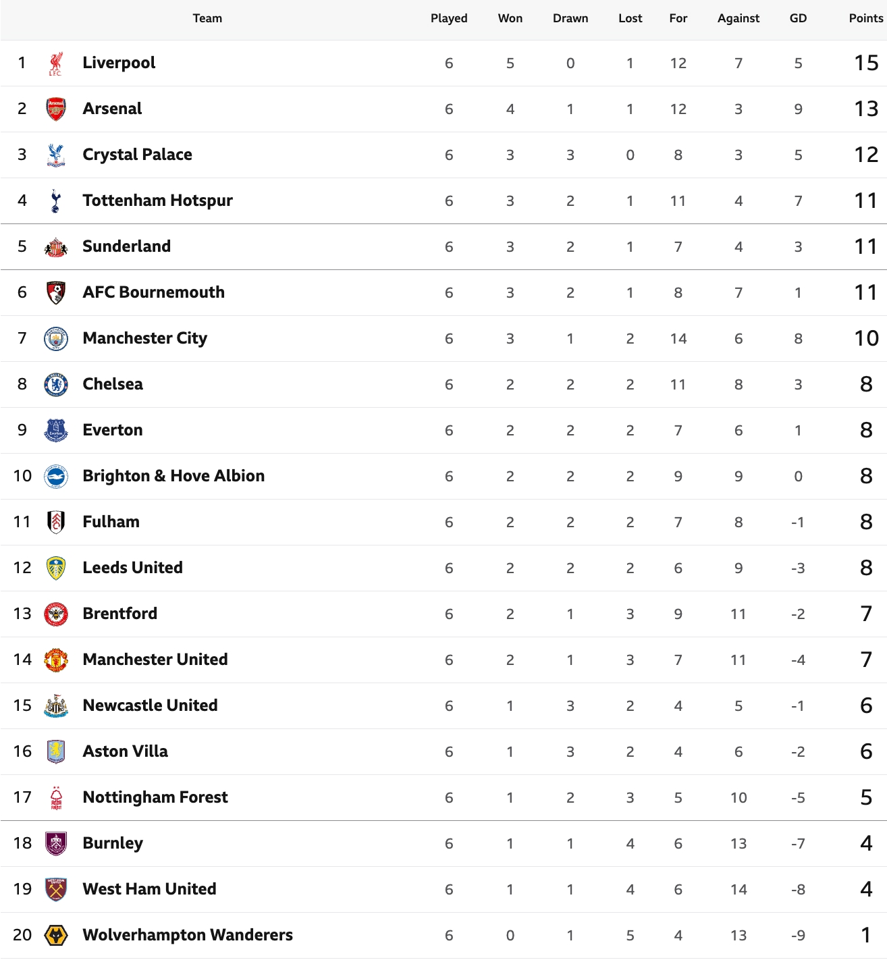Click the Played column header
This screenshot has height=960, width=887.
449,19
